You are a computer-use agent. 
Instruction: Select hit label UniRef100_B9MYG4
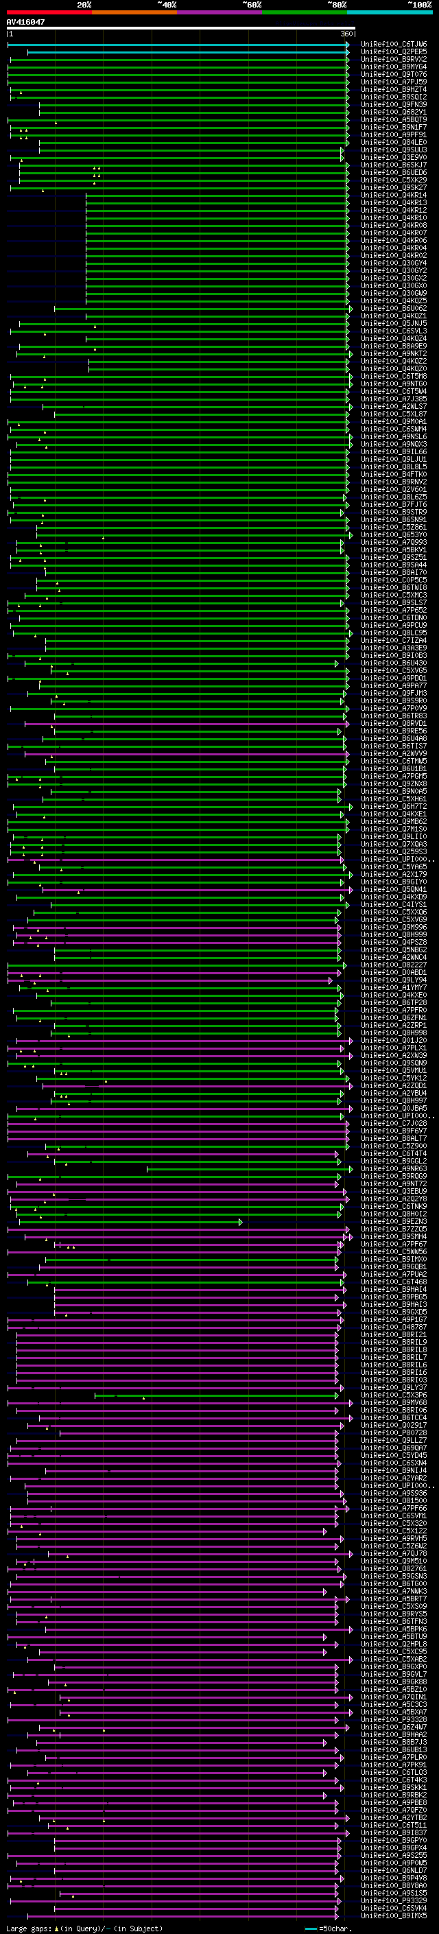pyautogui.click(x=394, y=67)
